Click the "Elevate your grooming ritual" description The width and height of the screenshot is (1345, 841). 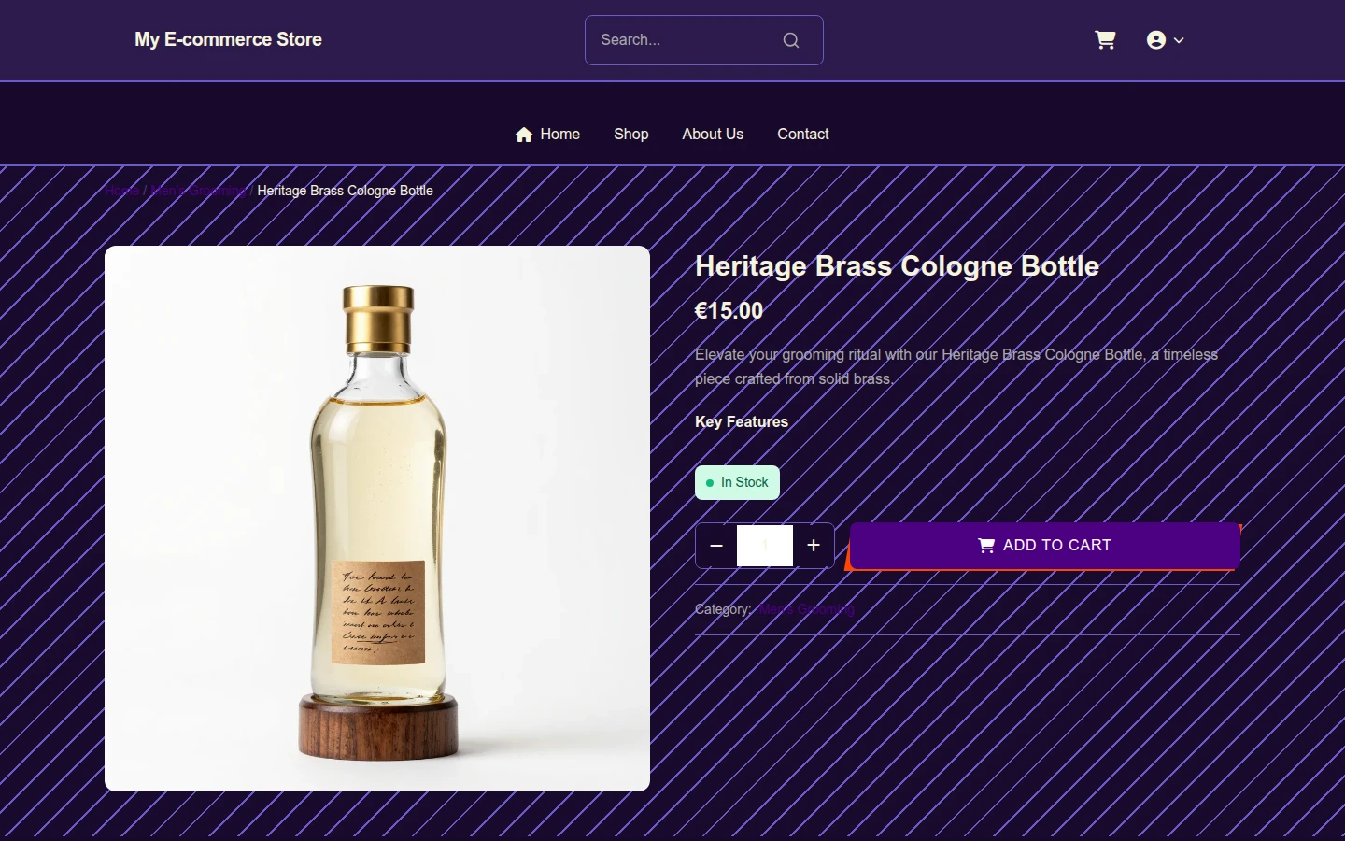[x=956, y=367]
